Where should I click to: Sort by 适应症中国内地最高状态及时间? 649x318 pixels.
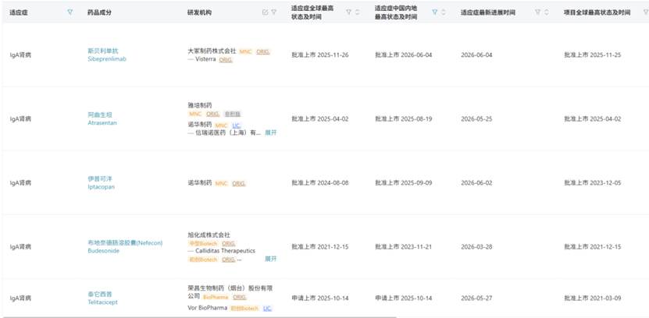(x=444, y=12)
